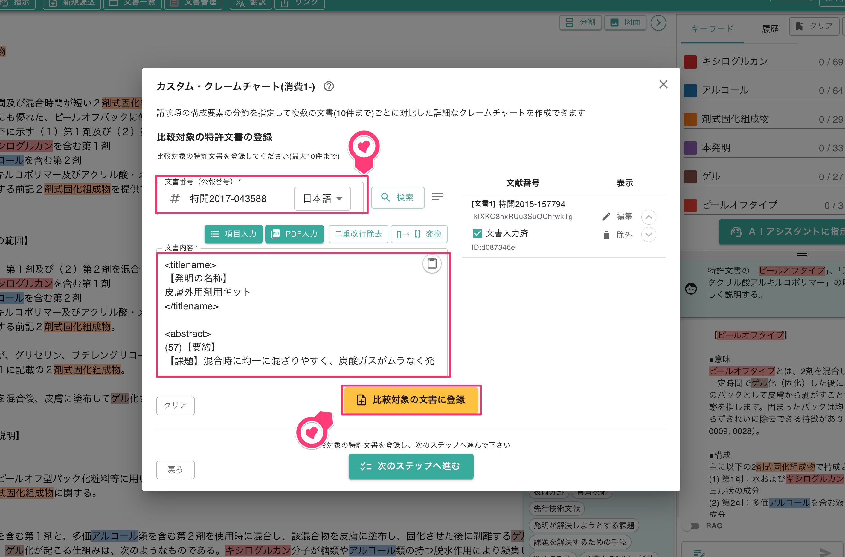The width and height of the screenshot is (845, 557).
Task: Click the 戻る button
Action: 176,470
